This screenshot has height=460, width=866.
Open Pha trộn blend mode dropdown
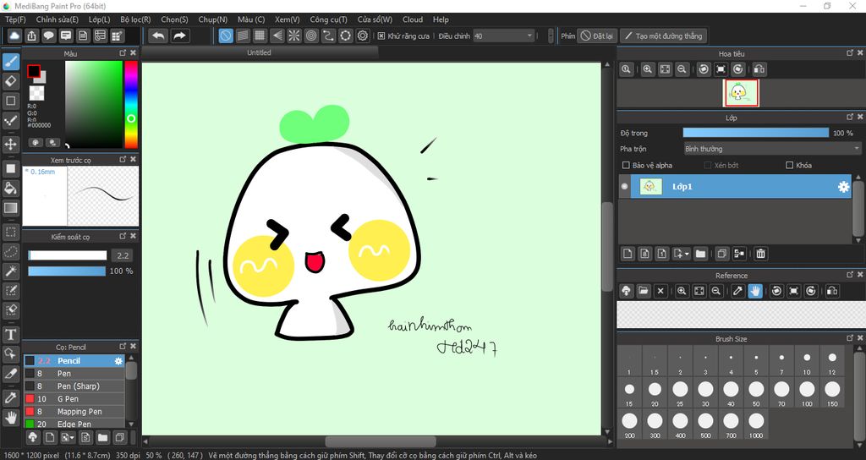(x=772, y=149)
